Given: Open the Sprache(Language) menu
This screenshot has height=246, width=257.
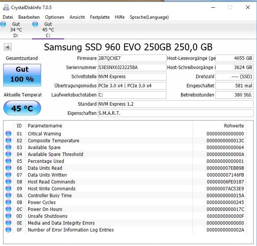Looking at the screenshot, I should coord(149,17).
